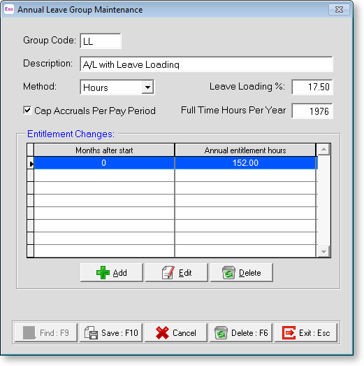The image size is (364, 366).
Task: Click the Save floppy disk icon
Action: click(x=91, y=332)
